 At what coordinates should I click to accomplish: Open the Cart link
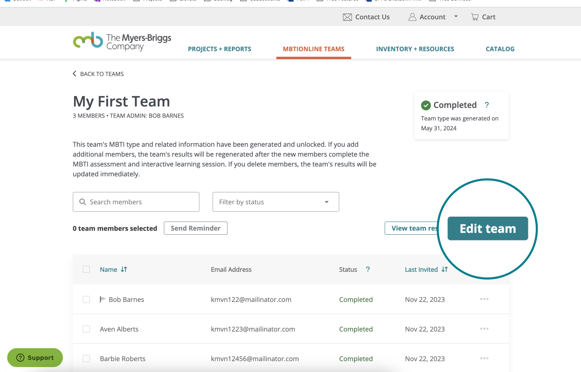pyautogui.click(x=488, y=17)
